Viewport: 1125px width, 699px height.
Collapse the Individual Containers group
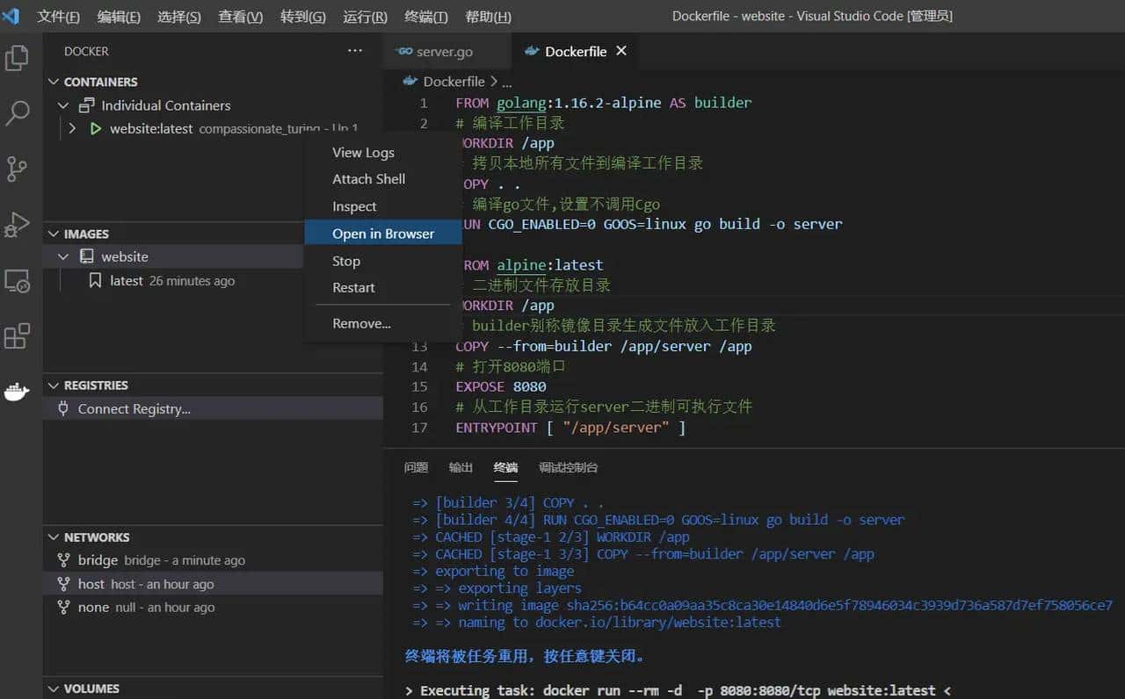[x=62, y=104]
